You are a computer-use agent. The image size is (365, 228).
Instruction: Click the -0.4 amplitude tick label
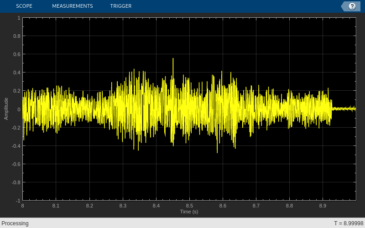click(16, 146)
